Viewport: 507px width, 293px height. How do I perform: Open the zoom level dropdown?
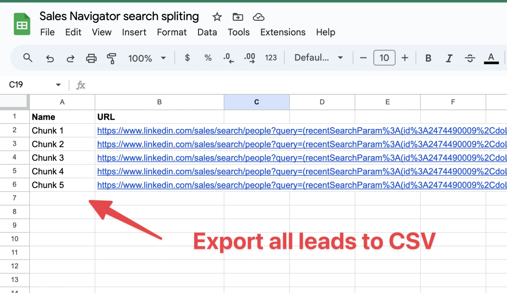pos(146,58)
